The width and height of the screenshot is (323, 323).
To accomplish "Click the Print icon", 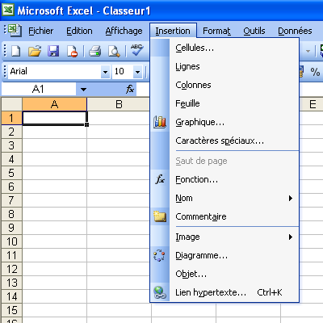I will [94, 51].
